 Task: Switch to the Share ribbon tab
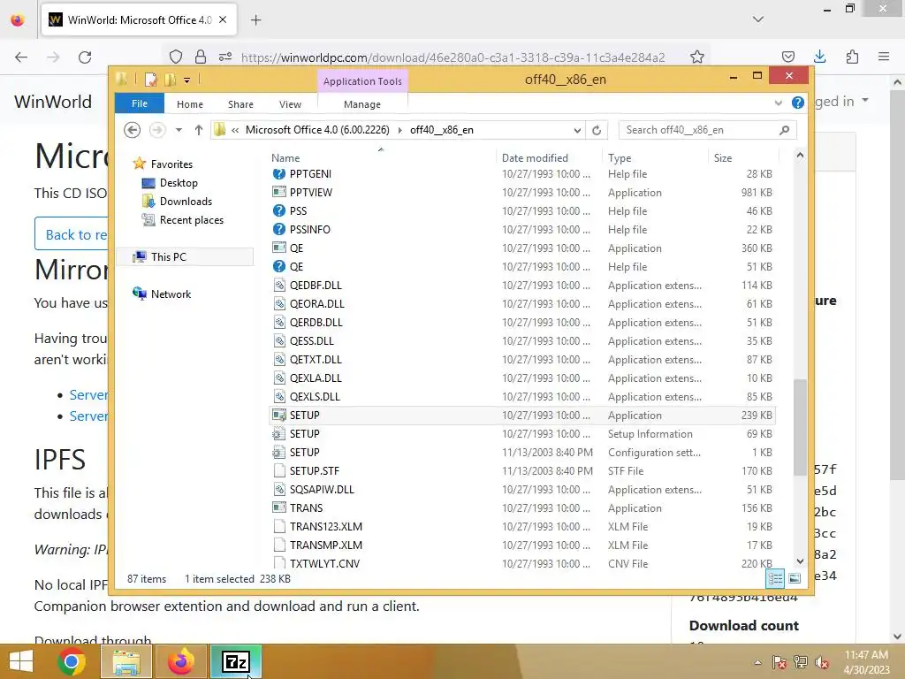click(x=240, y=104)
